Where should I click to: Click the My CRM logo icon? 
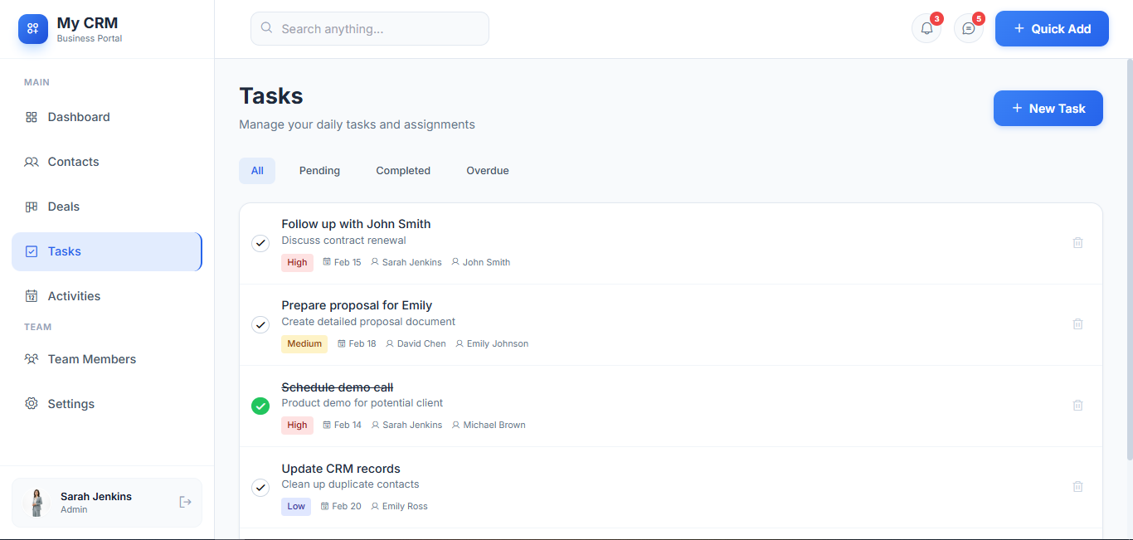pos(33,29)
